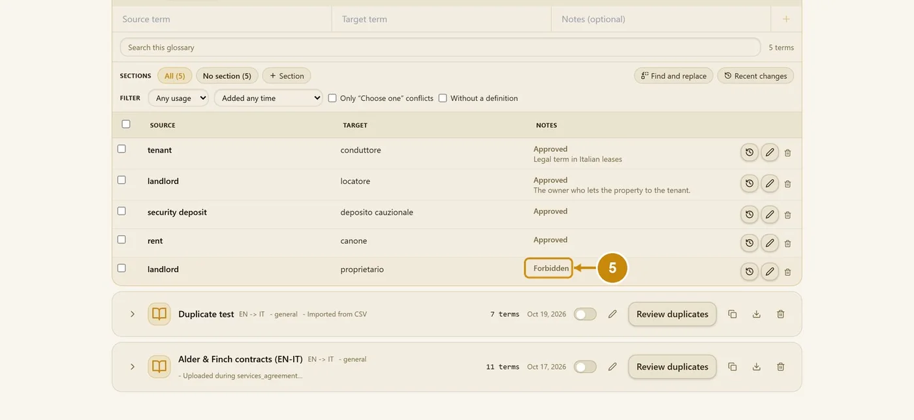Toggle the Alder & Finch contracts switch
The width and height of the screenshot is (914, 420).
585,367
